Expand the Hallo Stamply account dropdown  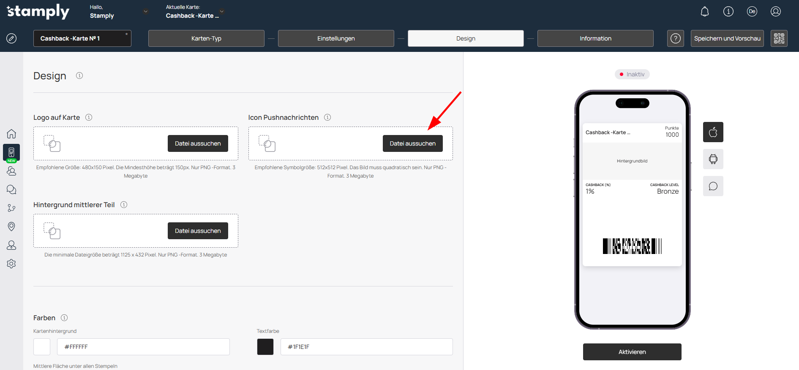145,12
